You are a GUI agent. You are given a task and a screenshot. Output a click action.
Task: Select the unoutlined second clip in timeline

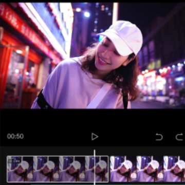coord(147,169)
